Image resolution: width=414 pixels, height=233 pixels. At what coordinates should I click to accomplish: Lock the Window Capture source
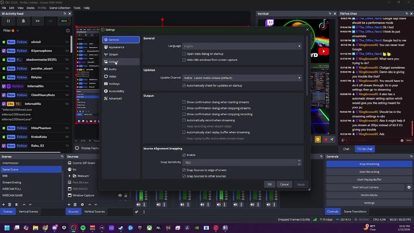click(125, 195)
